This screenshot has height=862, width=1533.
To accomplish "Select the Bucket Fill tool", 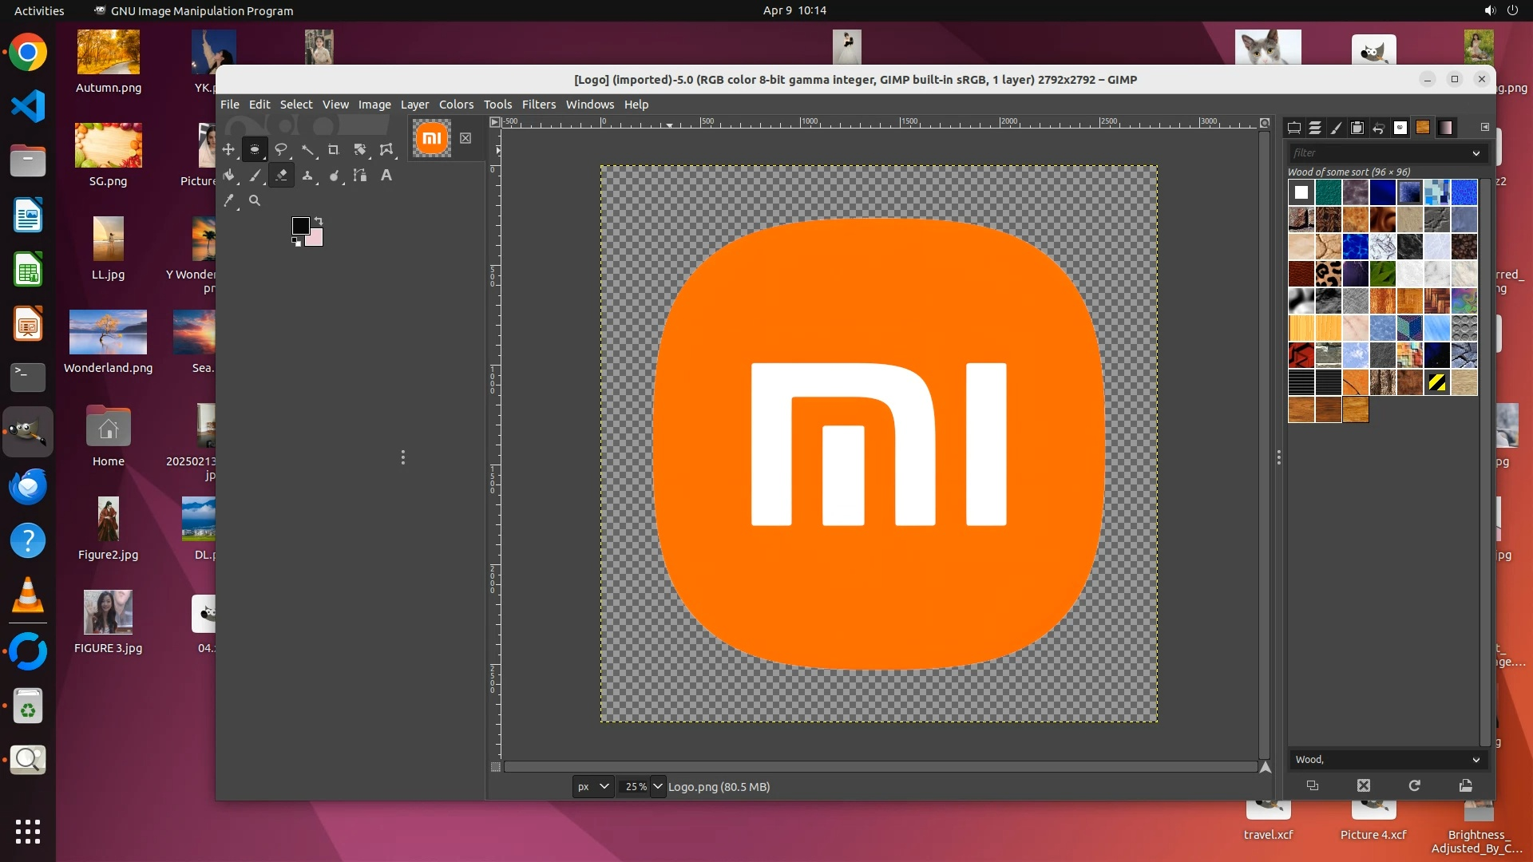I will pos(228,176).
